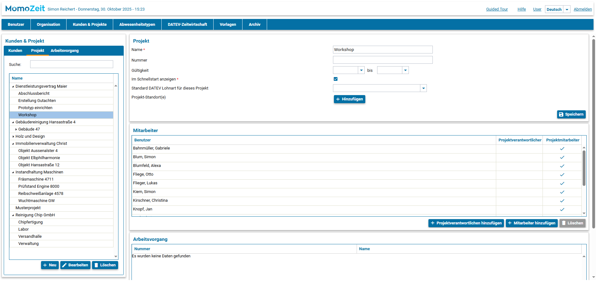Open the DATEV-Zeitwirtschaft menu

tap(187, 25)
